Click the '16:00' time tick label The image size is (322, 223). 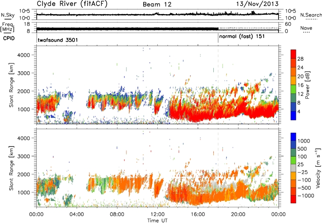click(198, 215)
